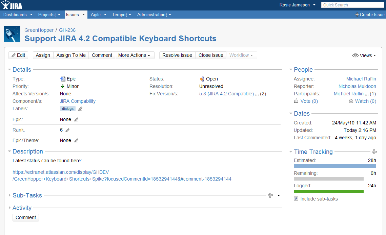This screenshot has width=386, height=235.
Task: Click the Watch envelope icon
Action: coord(351,101)
